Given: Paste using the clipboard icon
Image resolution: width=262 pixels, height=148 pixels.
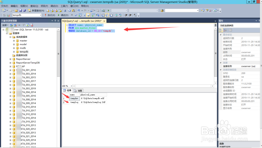Looking at the screenshot, I should coord(73,10).
